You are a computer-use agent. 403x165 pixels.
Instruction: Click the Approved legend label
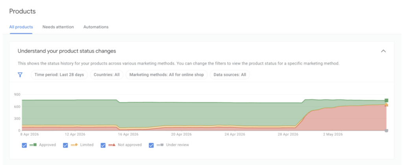click(x=48, y=145)
